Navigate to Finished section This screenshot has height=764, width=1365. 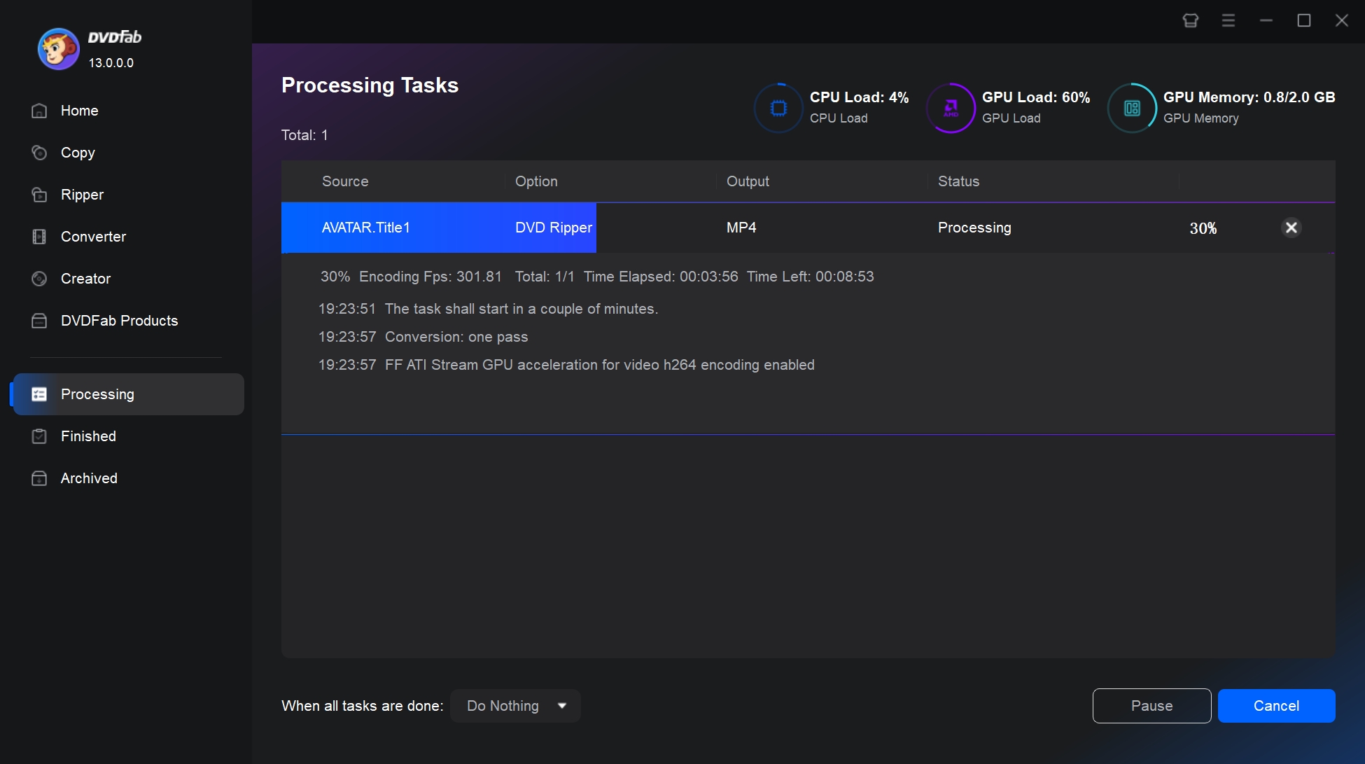[x=87, y=436]
